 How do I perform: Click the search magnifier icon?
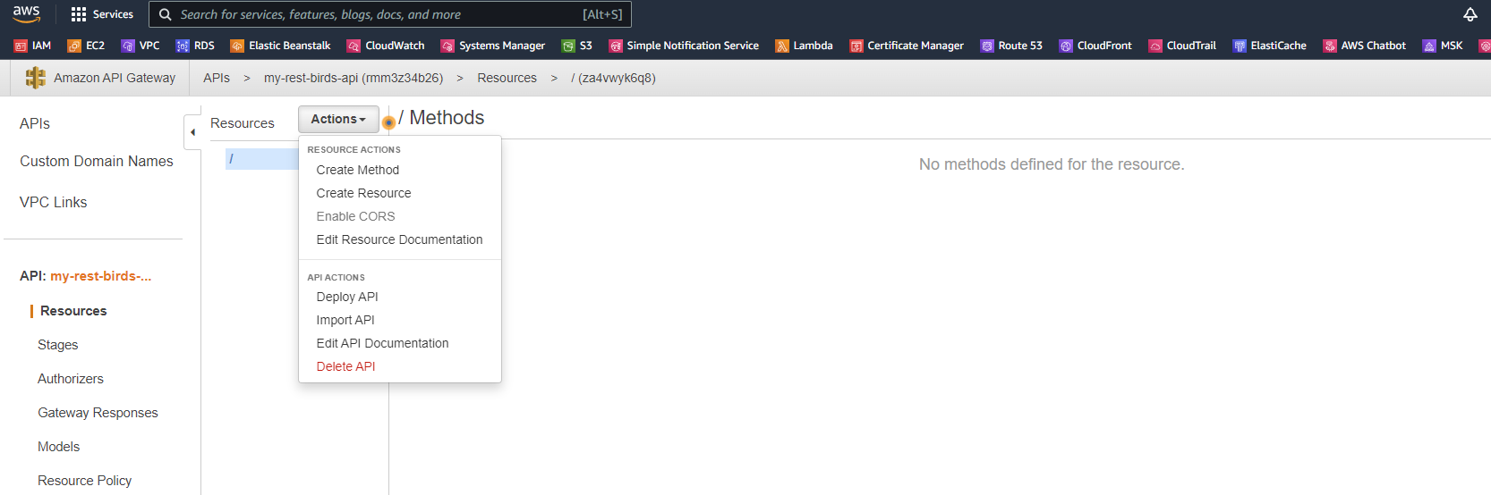[x=166, y=14]
